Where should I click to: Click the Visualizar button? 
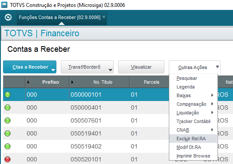(141, 67)
